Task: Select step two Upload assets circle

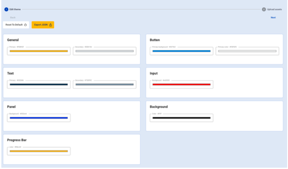Action: (264, 9)
